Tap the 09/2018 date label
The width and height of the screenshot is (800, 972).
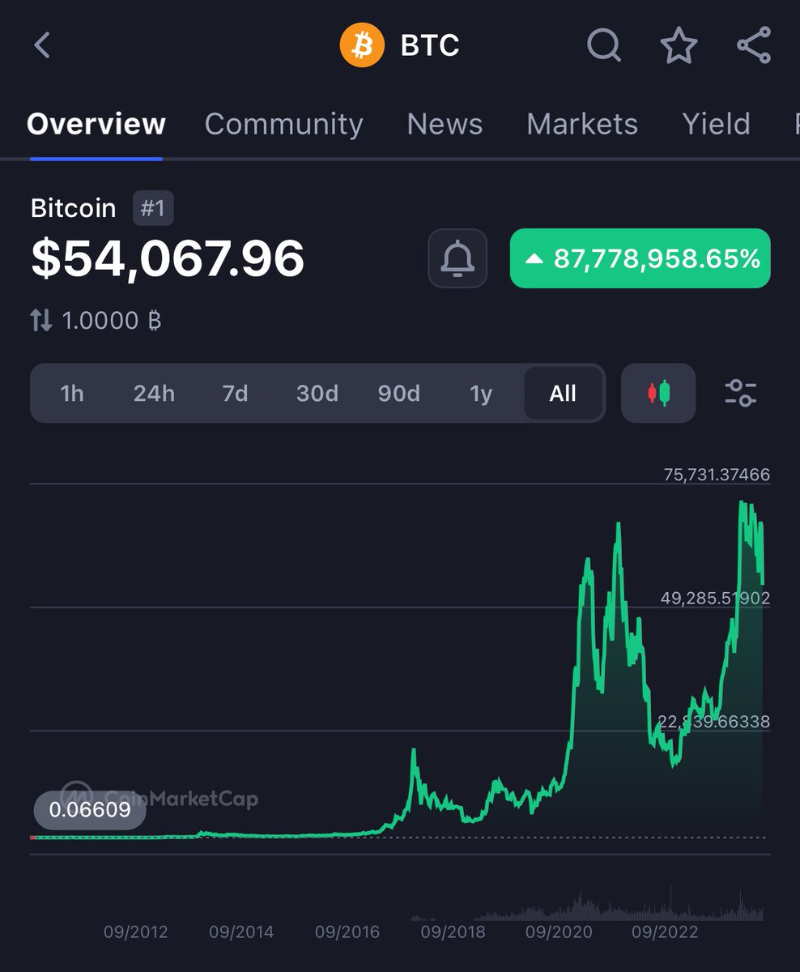(x=453, y=932)
